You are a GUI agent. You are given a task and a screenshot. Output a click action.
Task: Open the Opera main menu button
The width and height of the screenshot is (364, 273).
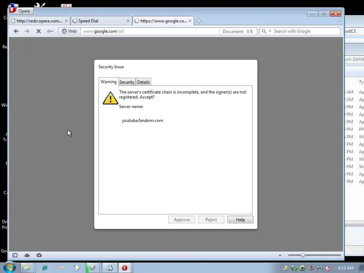pyautogui.click(x=21, y=11)
